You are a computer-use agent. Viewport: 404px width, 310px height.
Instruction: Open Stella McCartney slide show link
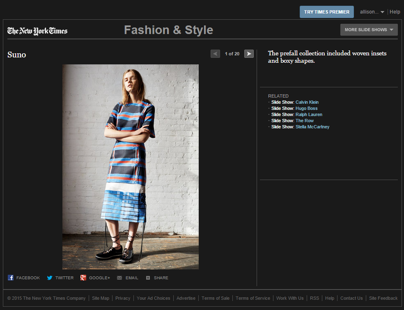(x=312, y=127)
